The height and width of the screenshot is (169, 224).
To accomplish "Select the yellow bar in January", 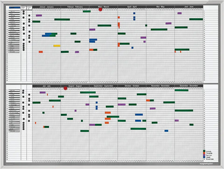I will point(57,46).
